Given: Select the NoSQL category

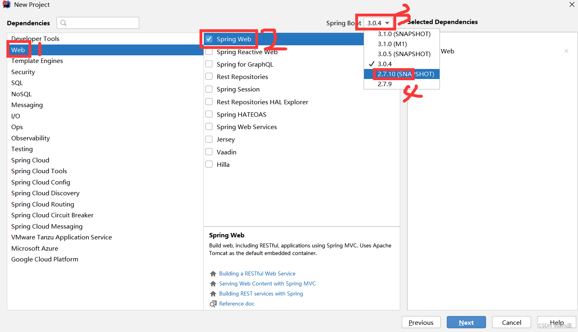Looking at the screenshot, I should tap(105, 94).
